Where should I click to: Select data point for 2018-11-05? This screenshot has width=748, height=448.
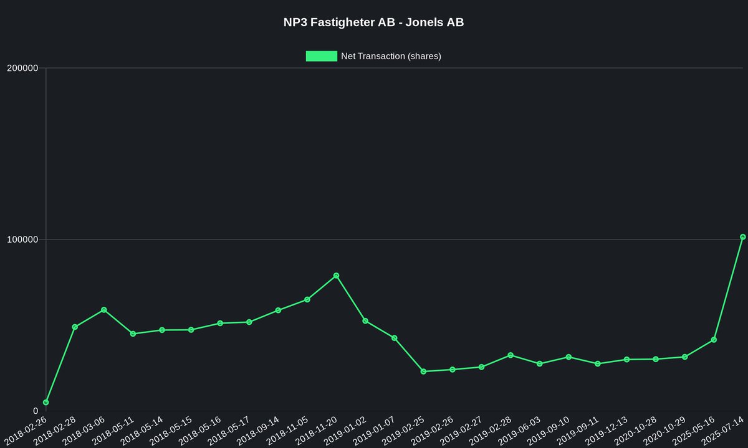click(x=307, y=300)
